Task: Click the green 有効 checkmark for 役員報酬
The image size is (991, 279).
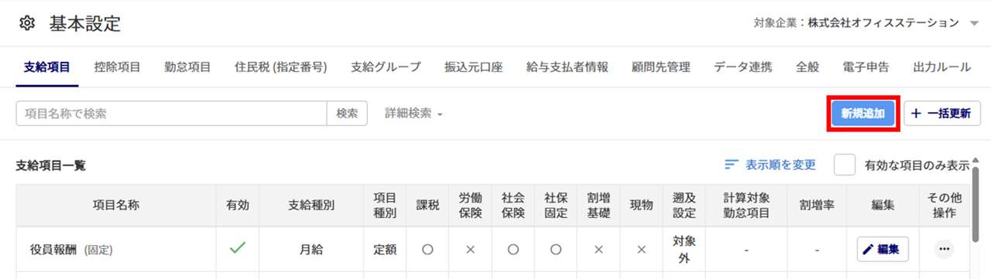Action: 238,248
